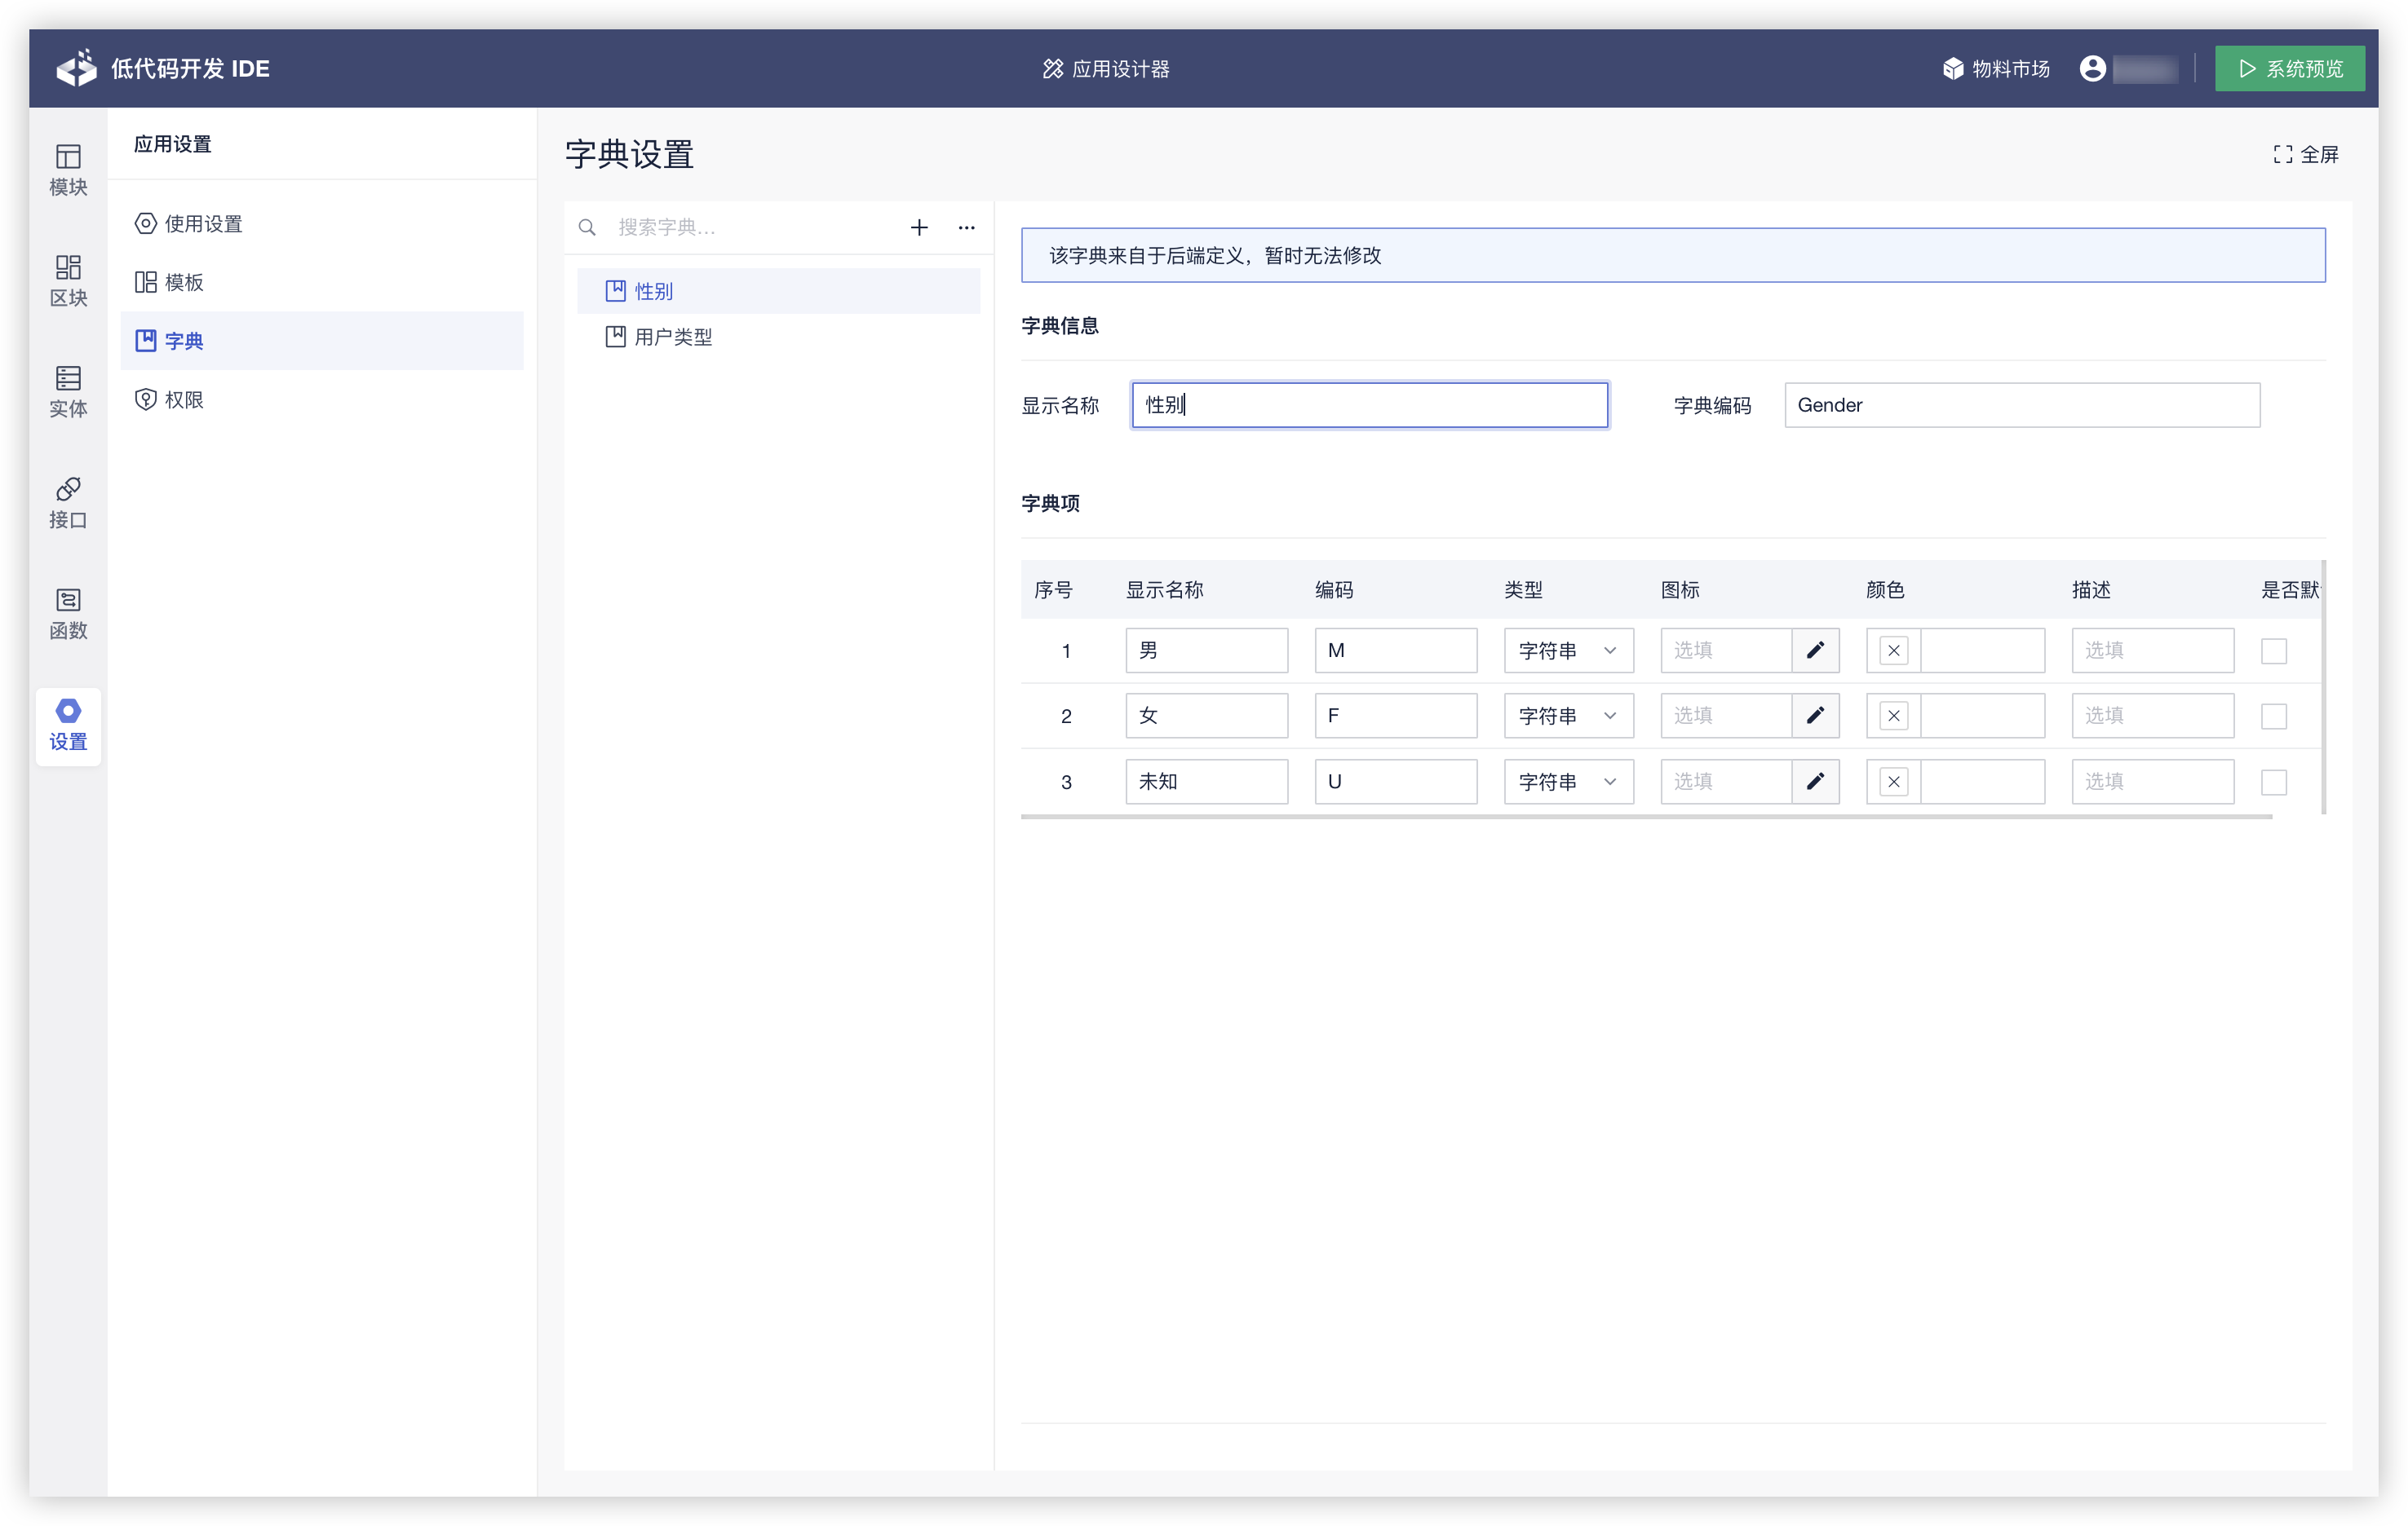Check default checkbox for 男 row
The width and height of the screenshot is (2408, 1526).
[2273, 651]
